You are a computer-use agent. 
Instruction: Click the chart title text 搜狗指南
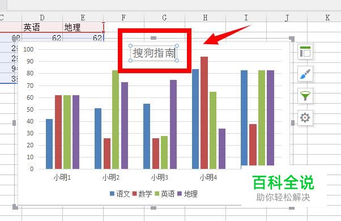pos(154,53)
